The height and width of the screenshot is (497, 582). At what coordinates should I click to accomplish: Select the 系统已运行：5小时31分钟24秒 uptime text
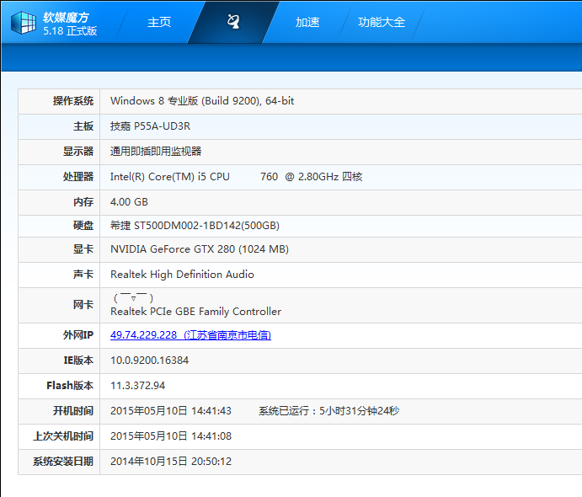click(x=328, y=411)
